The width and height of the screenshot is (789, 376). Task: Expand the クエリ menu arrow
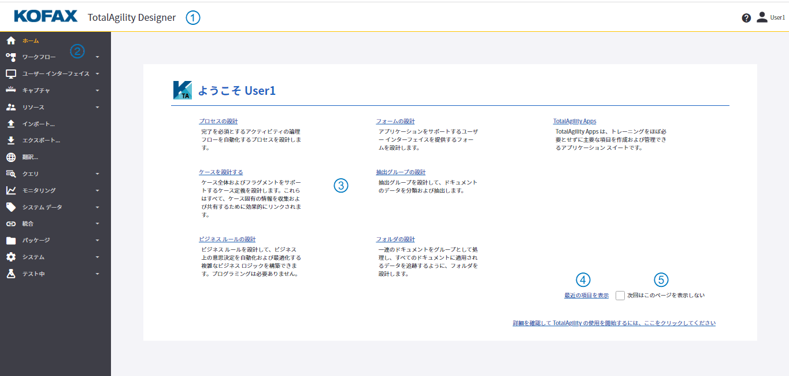[x=98, y=174]
